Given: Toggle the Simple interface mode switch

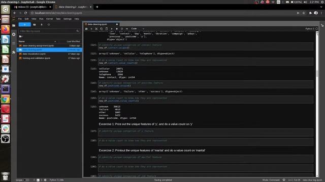Looking at the screenshot, I should pos(26,180).
